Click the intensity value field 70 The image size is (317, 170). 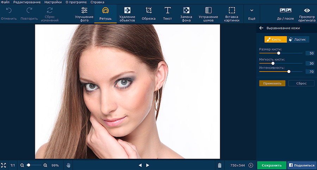coord(310,72)
